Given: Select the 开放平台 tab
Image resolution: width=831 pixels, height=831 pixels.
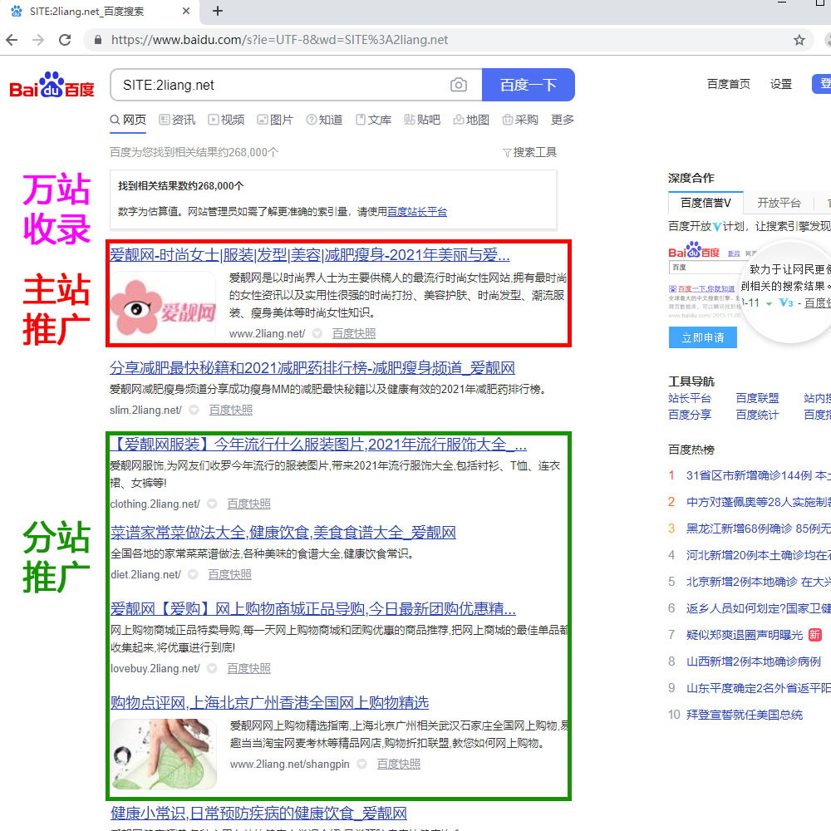Looking at the screenshot, I should (779, 203).
